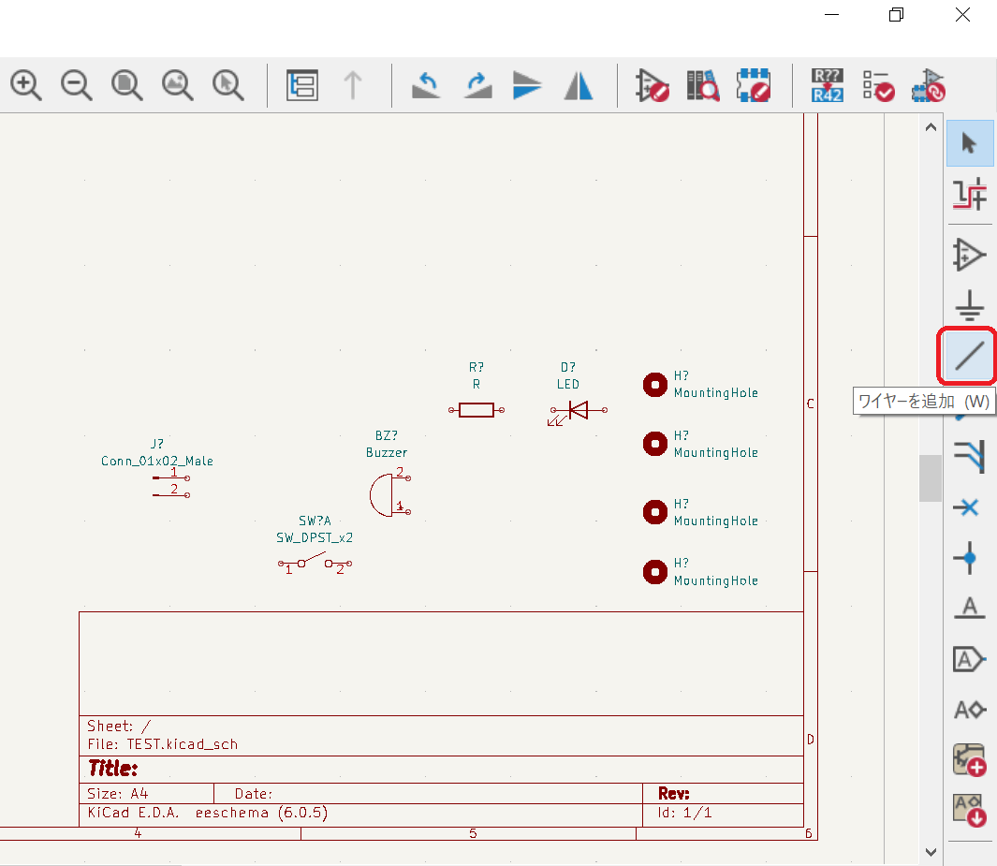Rotate selection clockwise
The width and height of the screenshot is (997, 866).
477,85
